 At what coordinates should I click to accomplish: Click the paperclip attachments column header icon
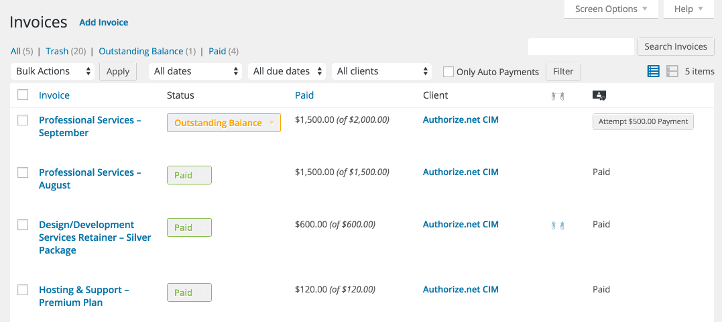[557, 96]
